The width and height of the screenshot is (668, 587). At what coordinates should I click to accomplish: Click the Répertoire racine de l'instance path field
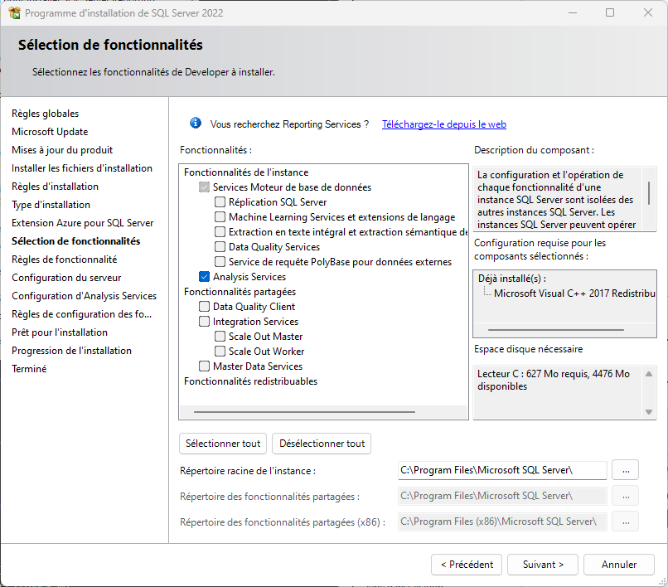[502, 470]
